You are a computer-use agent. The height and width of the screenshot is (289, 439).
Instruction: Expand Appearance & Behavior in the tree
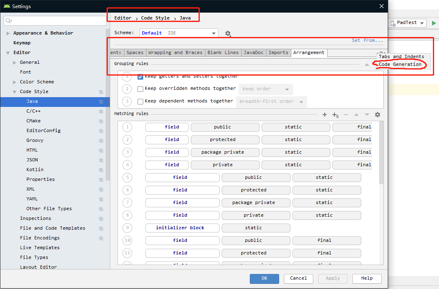pos(8,33)
